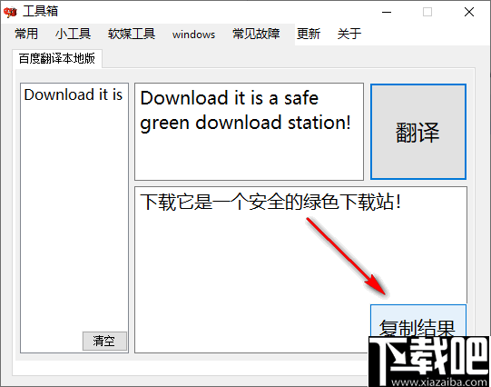Open the 关于 menu
The width and height of the screenshot is (491, 387).
coord(349,34)
